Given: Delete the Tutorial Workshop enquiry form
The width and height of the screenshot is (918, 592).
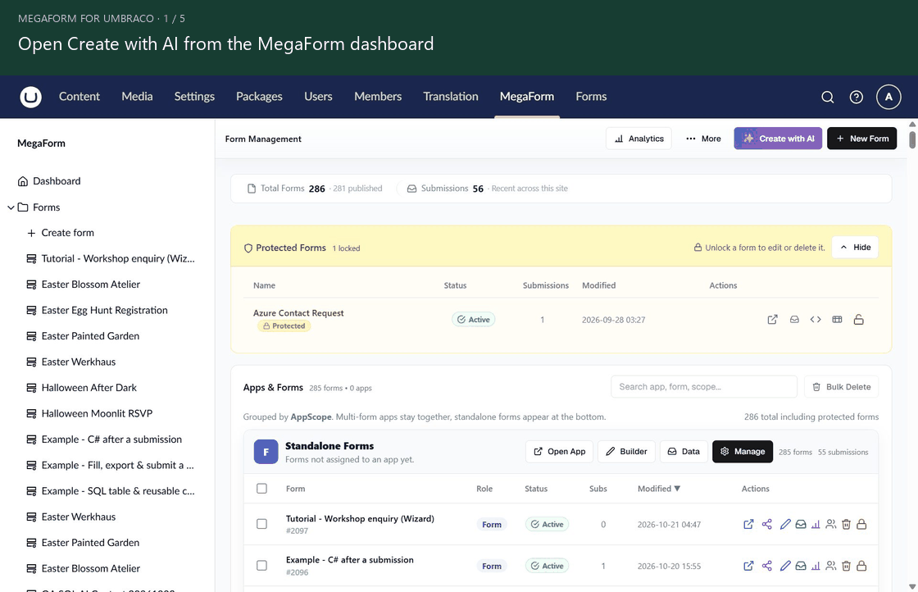Looking at the screenshot, I should (846, 524).
